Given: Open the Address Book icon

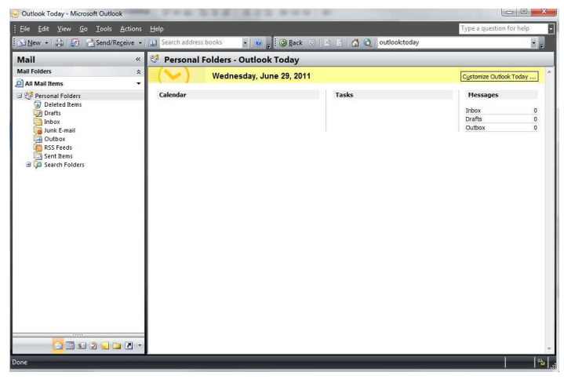Looking at the screenshot, I should pyautogui.click(x=152, y=43).
